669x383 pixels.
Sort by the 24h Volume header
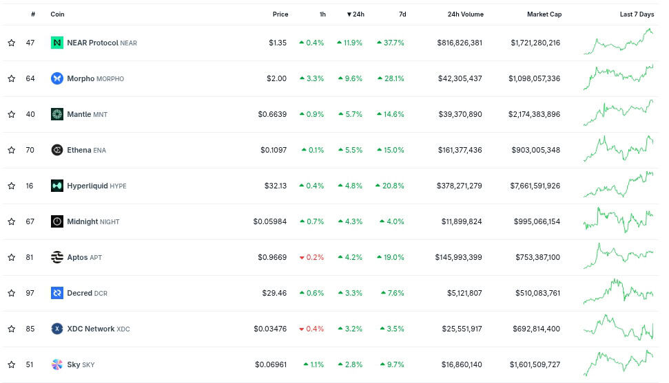(465, 14)
